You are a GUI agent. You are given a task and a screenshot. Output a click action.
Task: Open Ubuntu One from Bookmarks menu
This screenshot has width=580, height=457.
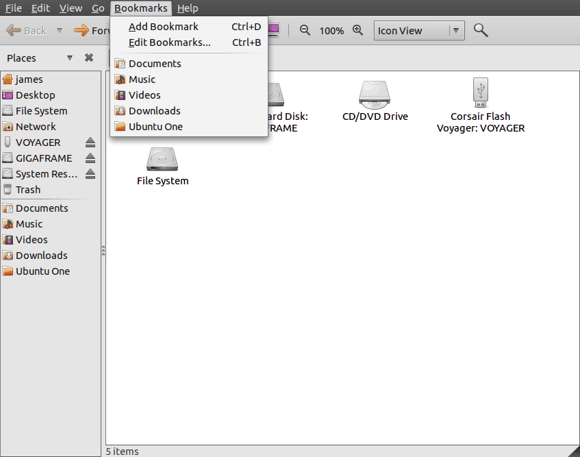155,127
